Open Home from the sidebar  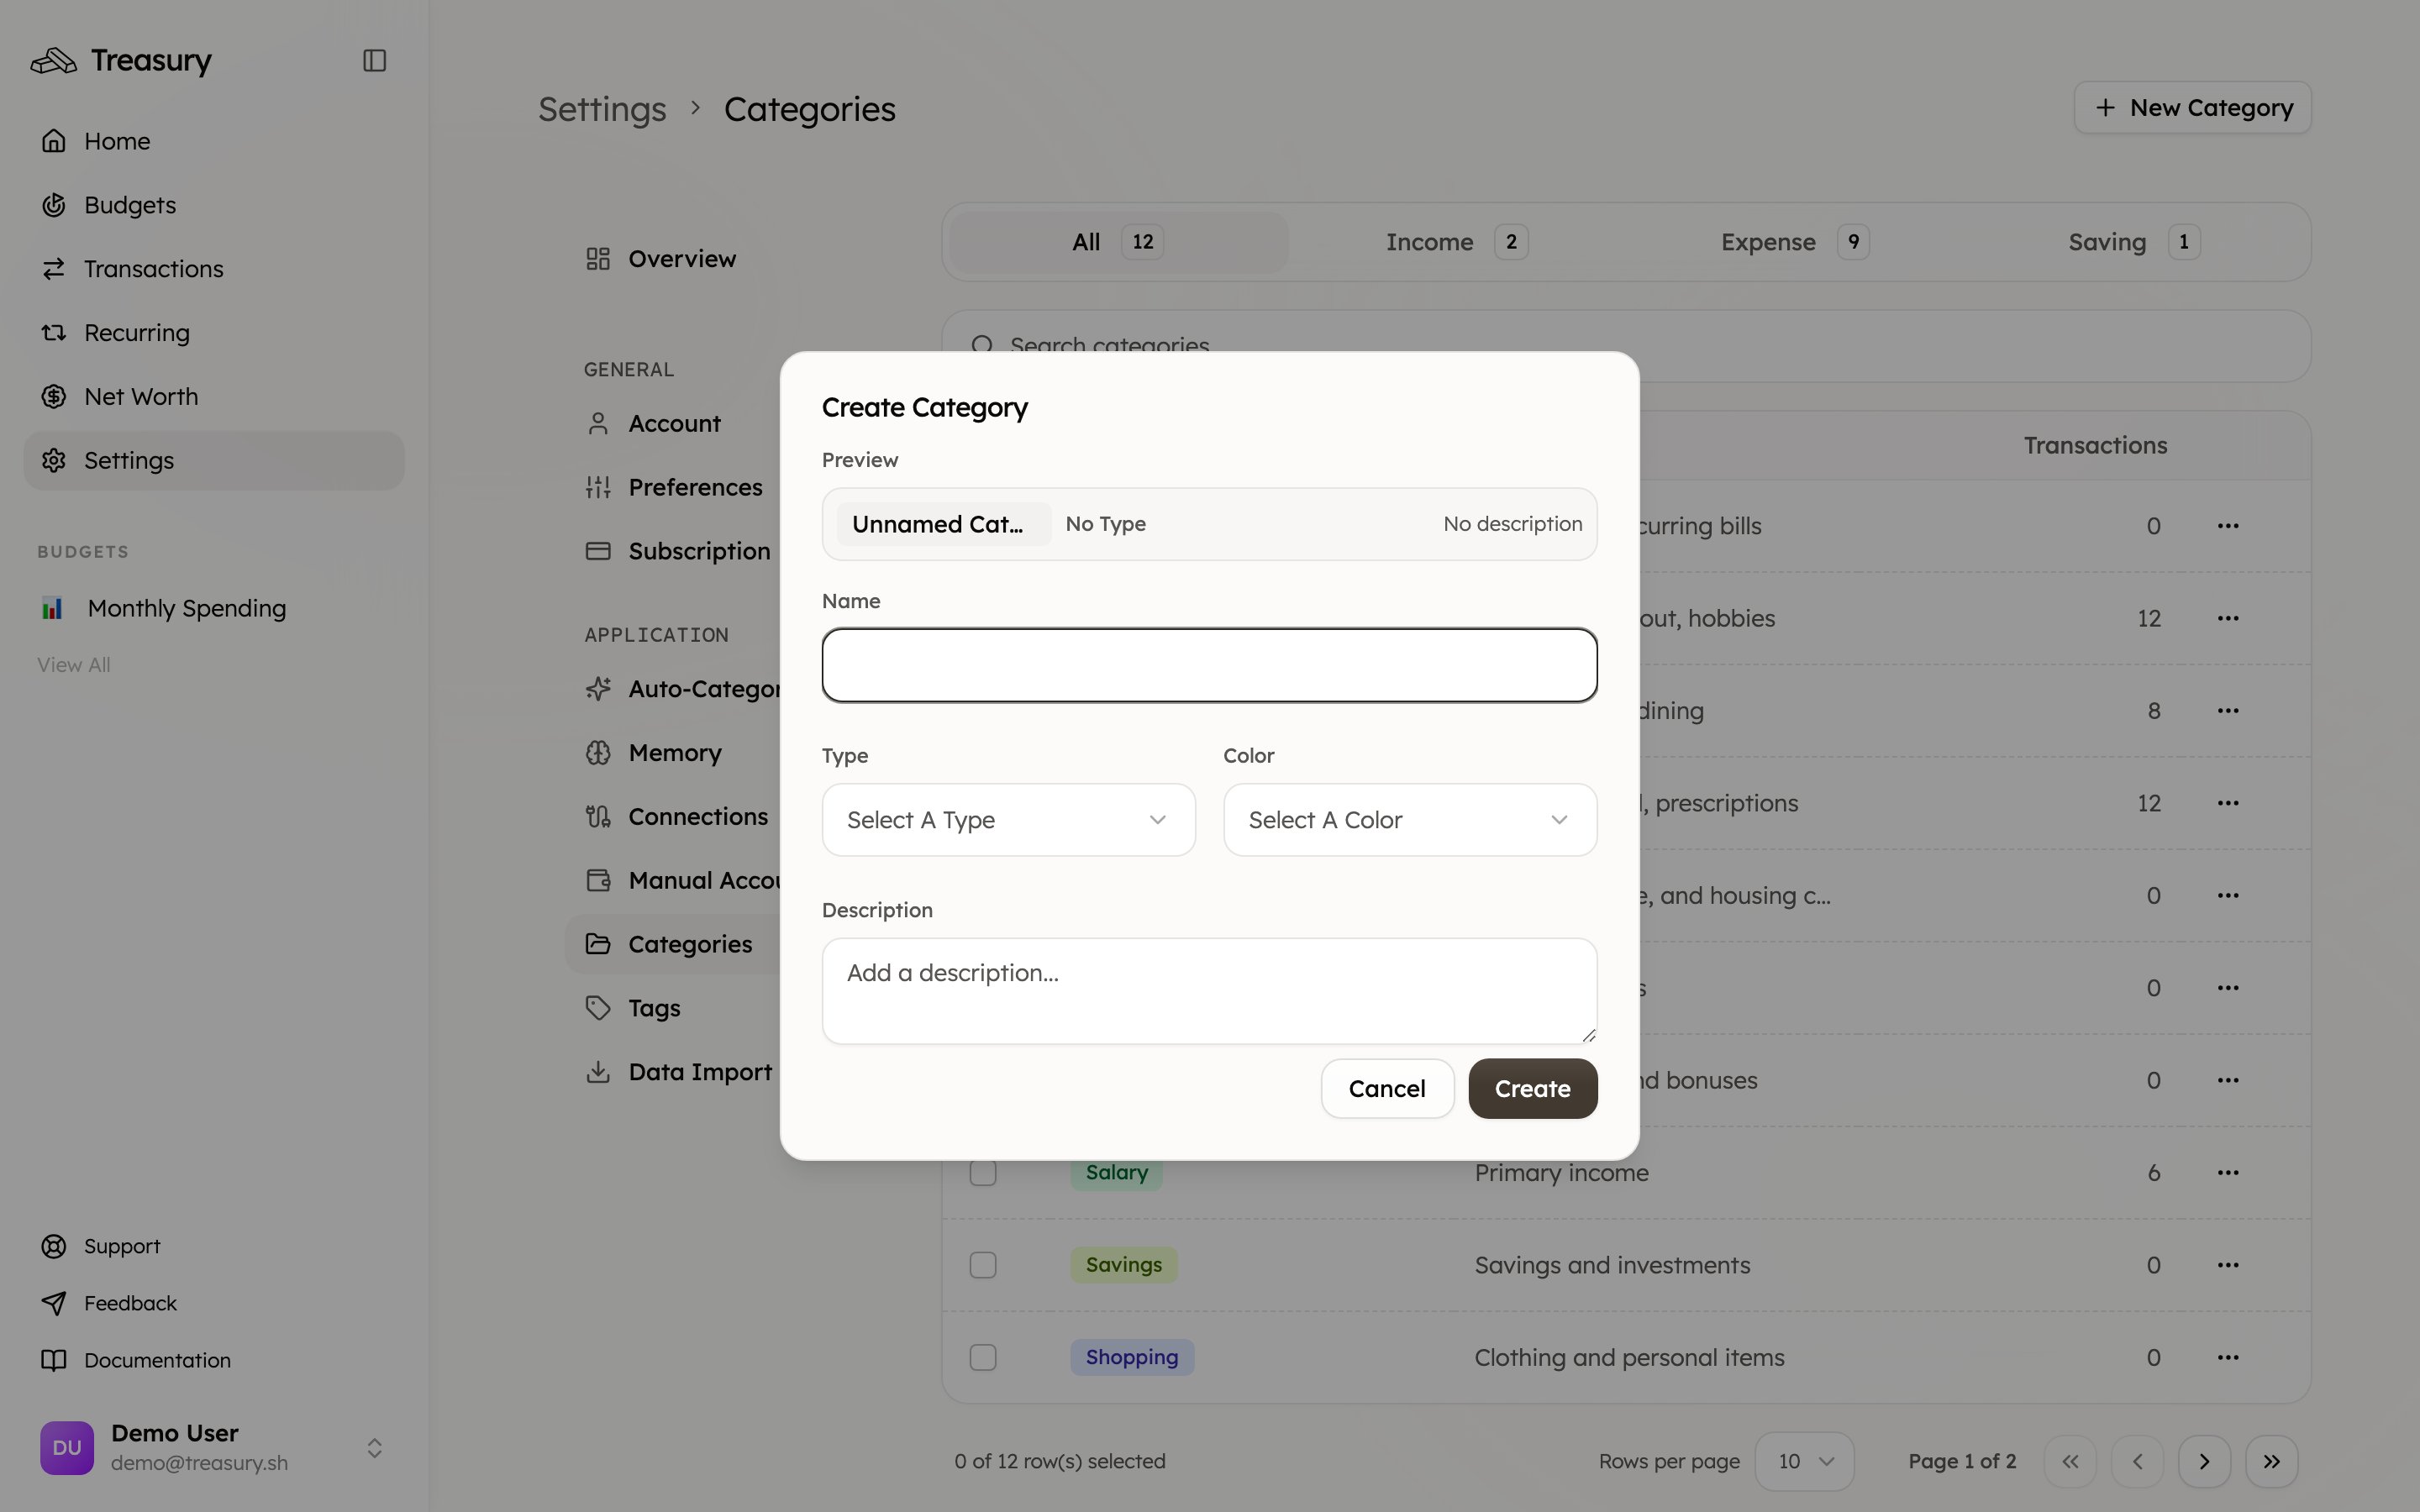[214, 141]
